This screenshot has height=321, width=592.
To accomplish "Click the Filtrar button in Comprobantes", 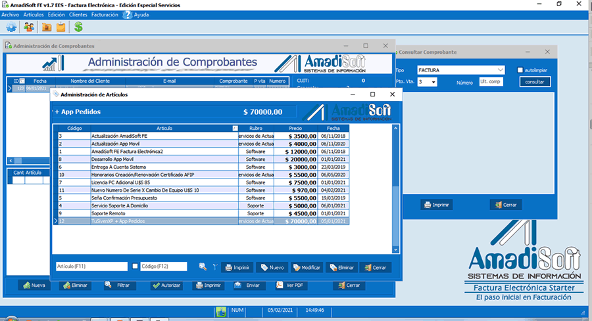I will (x=119, y=285).
